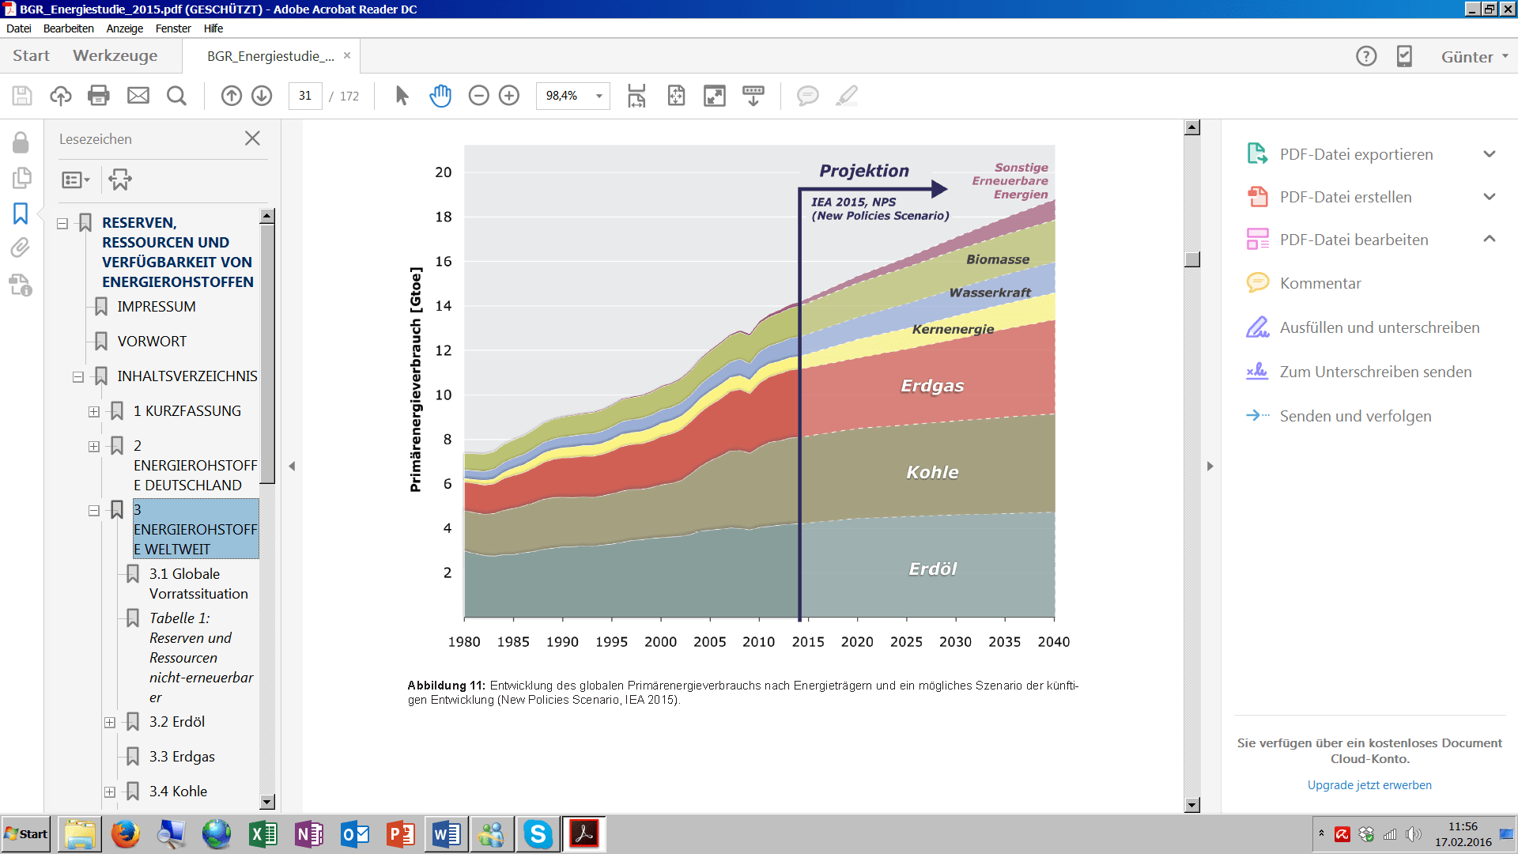1518x854 pixels.
Task: Click Upgrade jetzt erwerben link
Action: [x=1369, y=785]
